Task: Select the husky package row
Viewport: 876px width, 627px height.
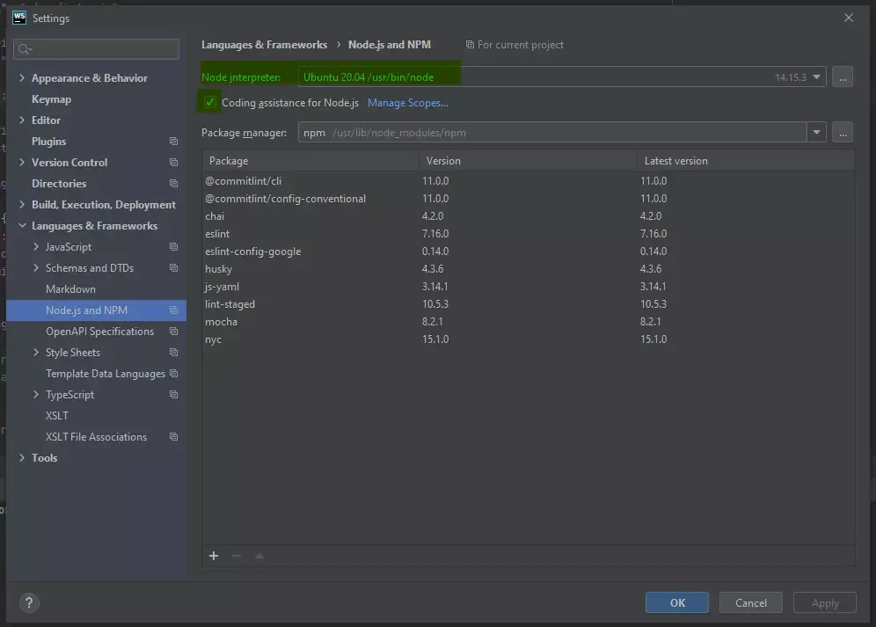Action: 528,269
